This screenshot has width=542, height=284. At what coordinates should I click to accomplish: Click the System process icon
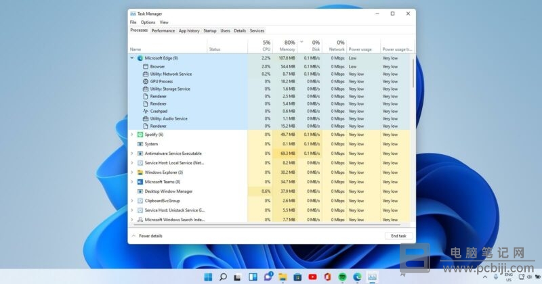point(140,144)
